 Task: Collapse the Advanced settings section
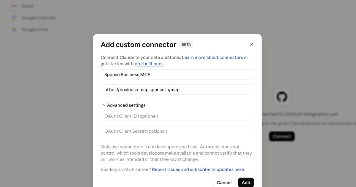(123, 105)
